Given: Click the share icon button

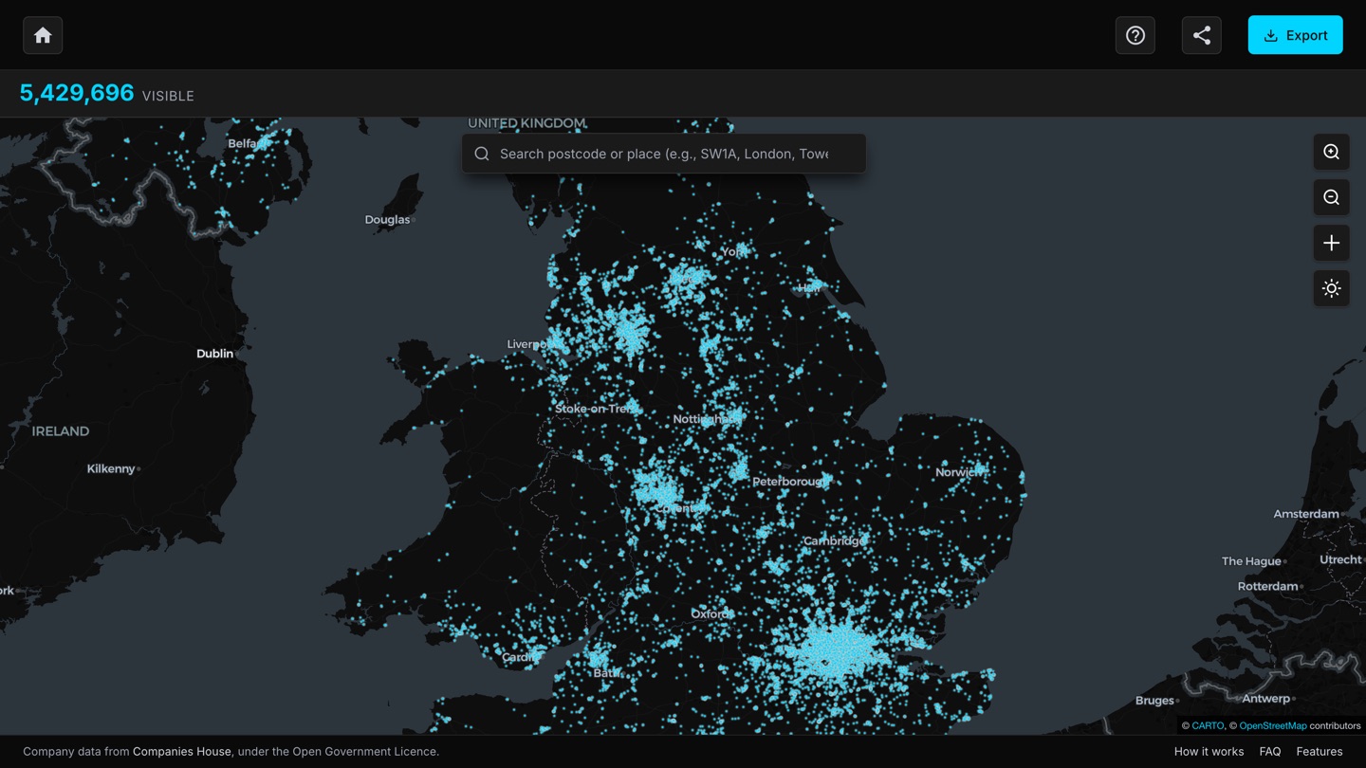Looking at the screenshot, I should coord(1202,35).
